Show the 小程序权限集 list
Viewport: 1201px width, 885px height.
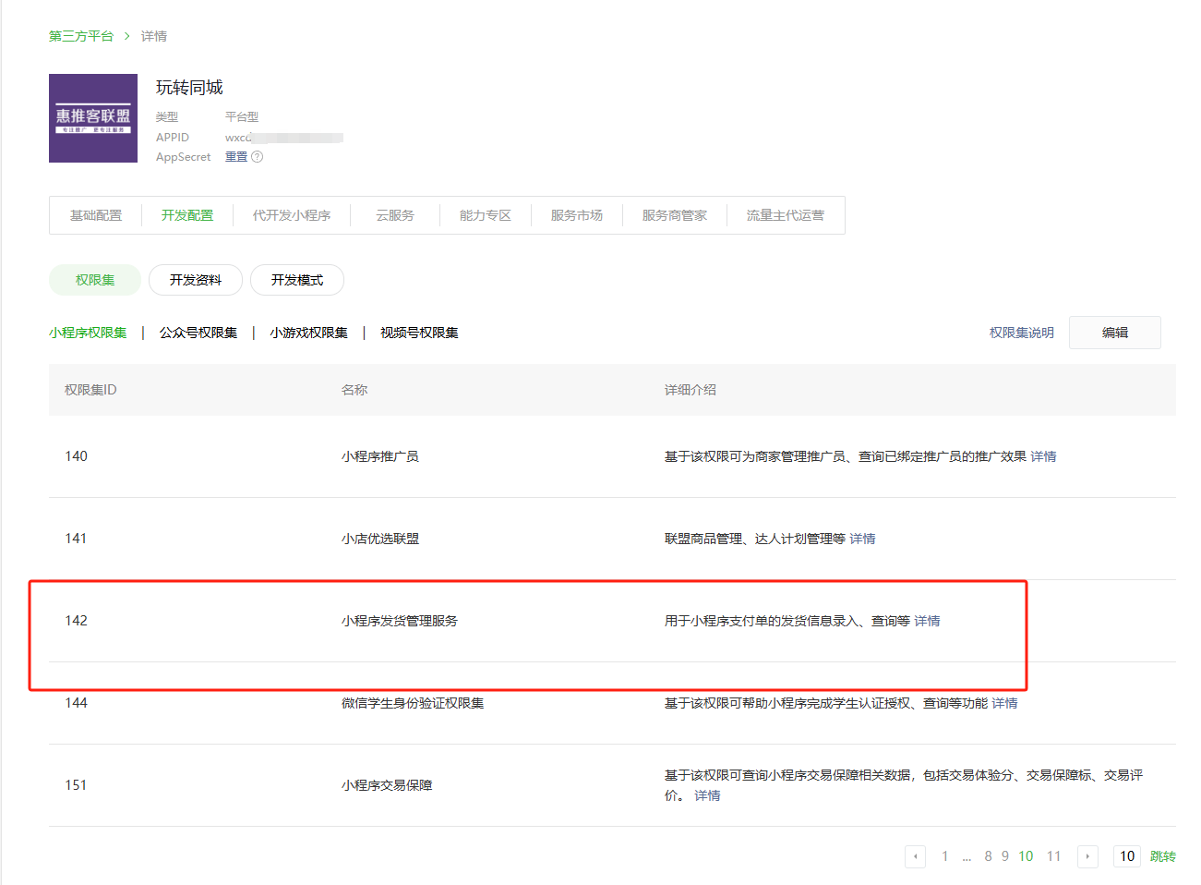pyautogui.click(x=88, y=333)
